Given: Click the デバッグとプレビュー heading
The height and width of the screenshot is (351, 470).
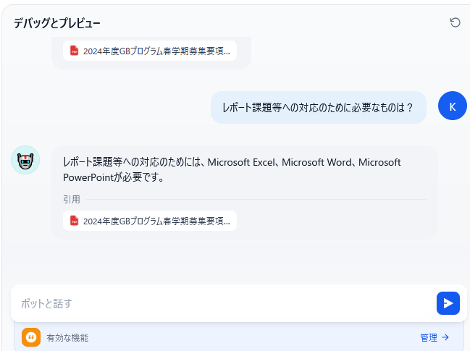Looking at the screenshot, I should (57, 22).
